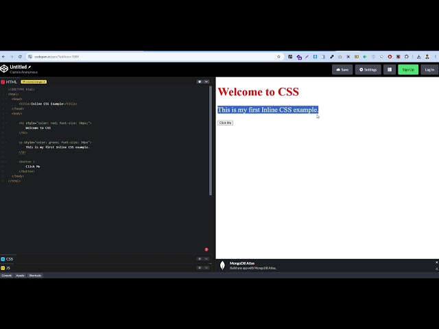439x329 pixels.
Task: Open browser downloads icon
Action: point(419,57)
